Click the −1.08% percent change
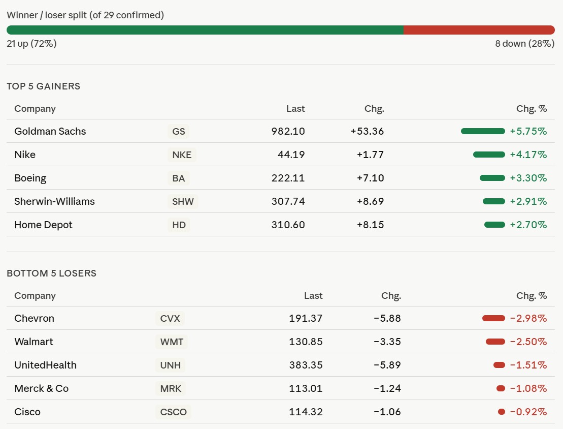This screenshot has height=429, width=563. point(528,388)
